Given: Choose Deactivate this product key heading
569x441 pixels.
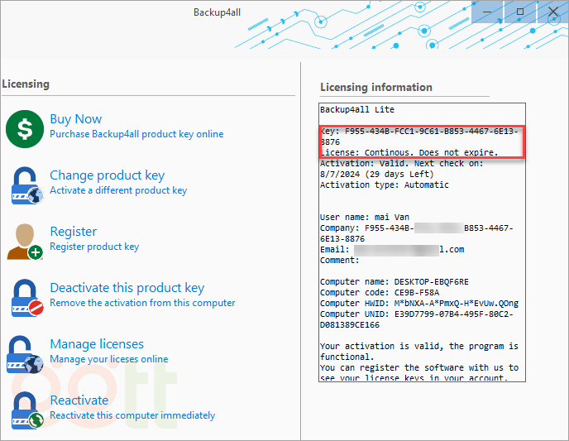Looking at the screenshot, I should (x=127, y=288).
